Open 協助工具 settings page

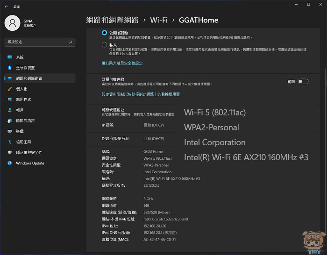(x=40, y=142)
